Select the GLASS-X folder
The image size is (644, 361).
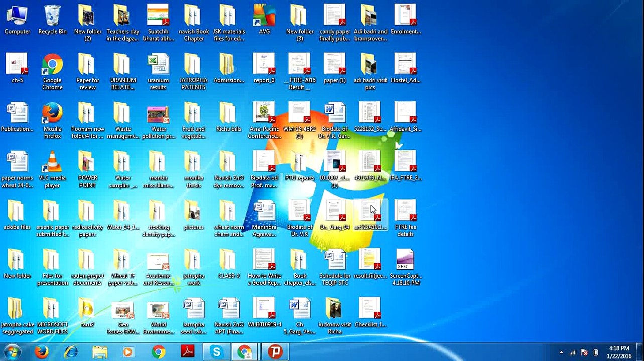point(229,264)
